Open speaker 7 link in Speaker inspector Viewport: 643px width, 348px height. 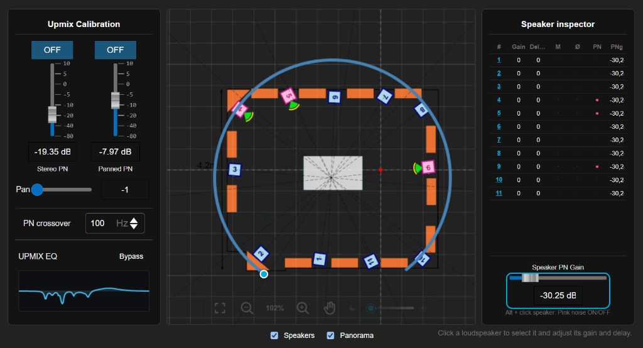point(499,140)
